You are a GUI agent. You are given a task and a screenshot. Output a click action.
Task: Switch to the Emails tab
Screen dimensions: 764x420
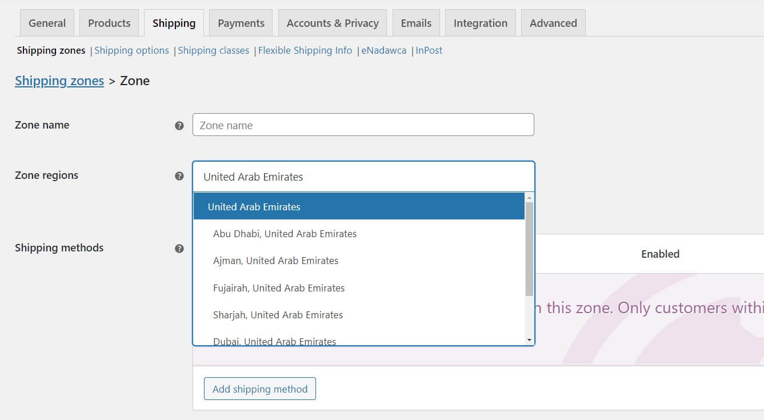pyautogui.click(x=416, y=23)
